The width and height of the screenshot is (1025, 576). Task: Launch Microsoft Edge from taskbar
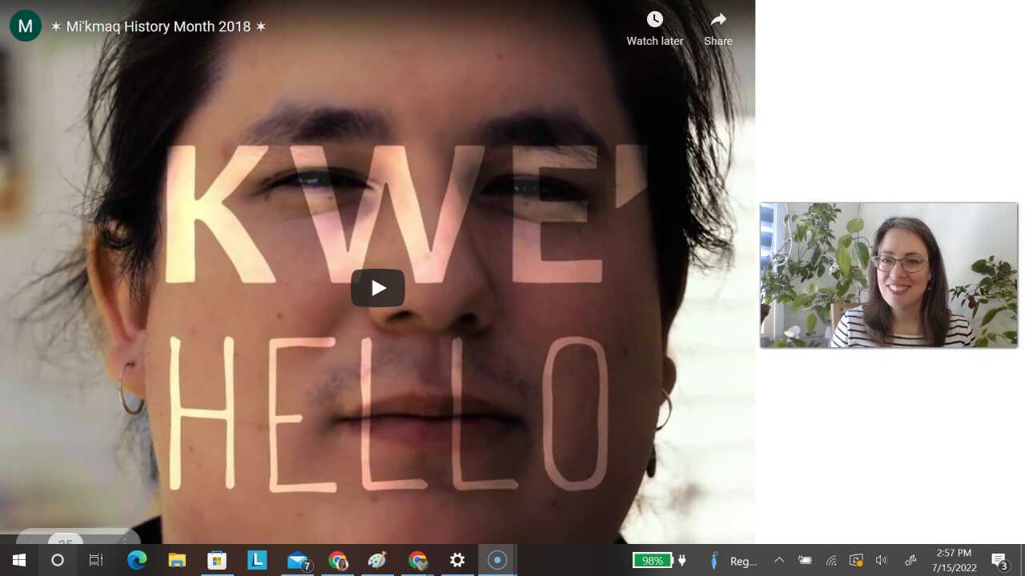[x=137, y=560]
